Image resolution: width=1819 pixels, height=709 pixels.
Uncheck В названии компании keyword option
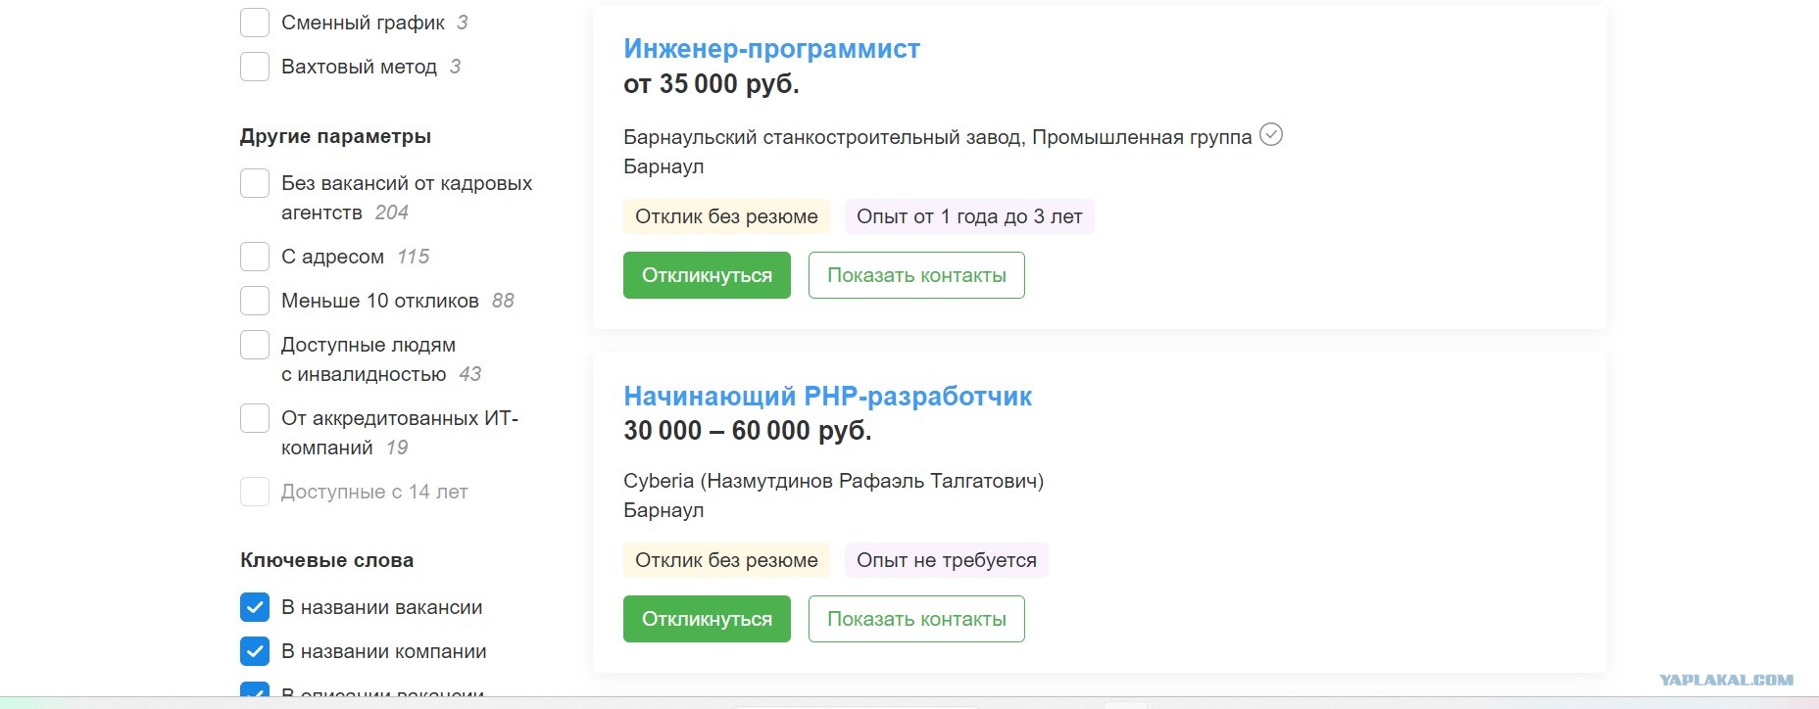point(255,651)
